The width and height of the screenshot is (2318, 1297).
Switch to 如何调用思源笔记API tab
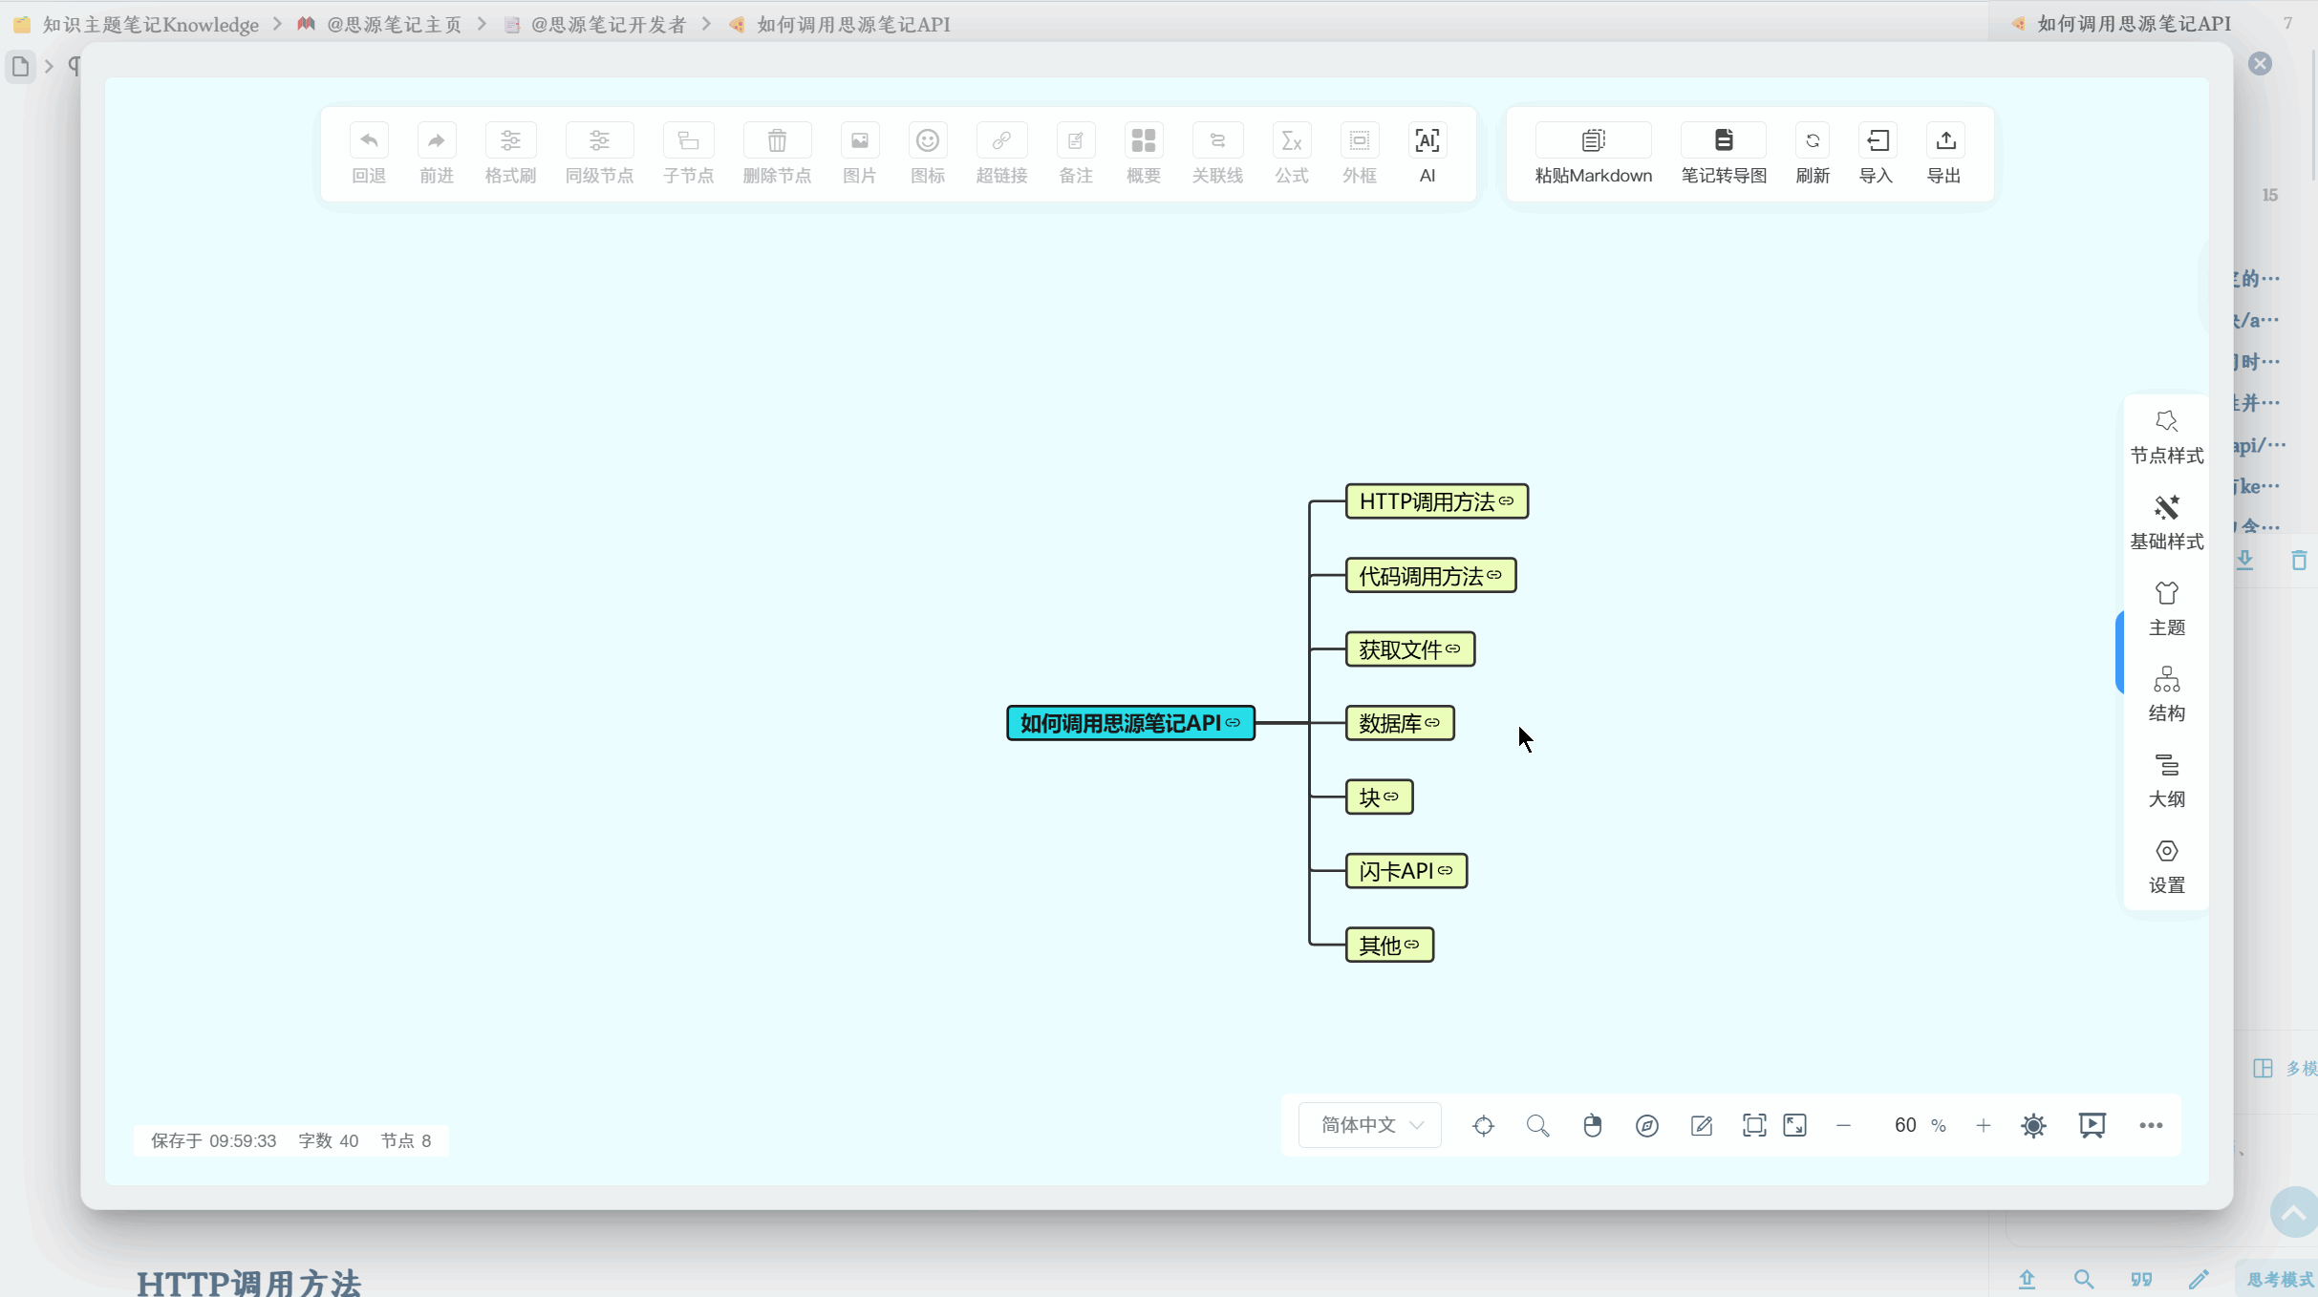[x=2133, y=24]
